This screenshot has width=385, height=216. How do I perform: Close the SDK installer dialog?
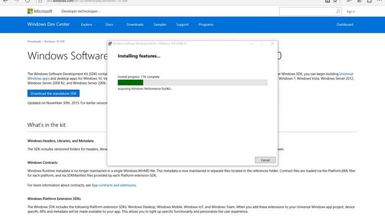[273, 44]
